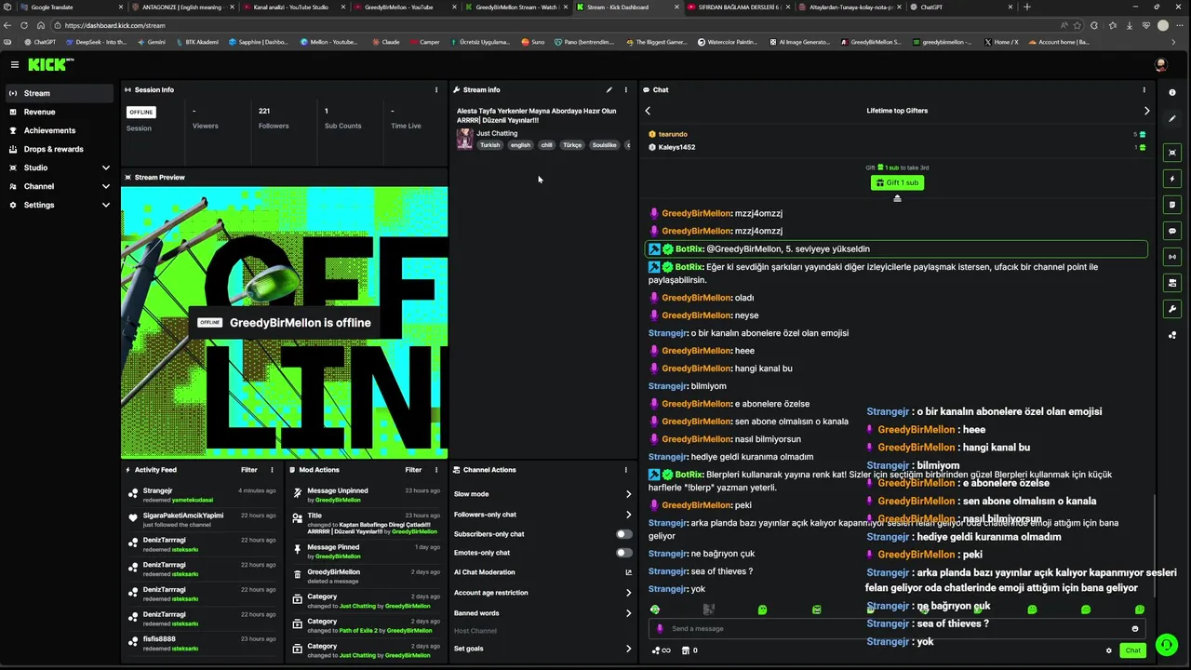Open the hamburger menu beside the Kick logo
The width and height of the screenshot is (1191, 670).
tap(15, 64)
